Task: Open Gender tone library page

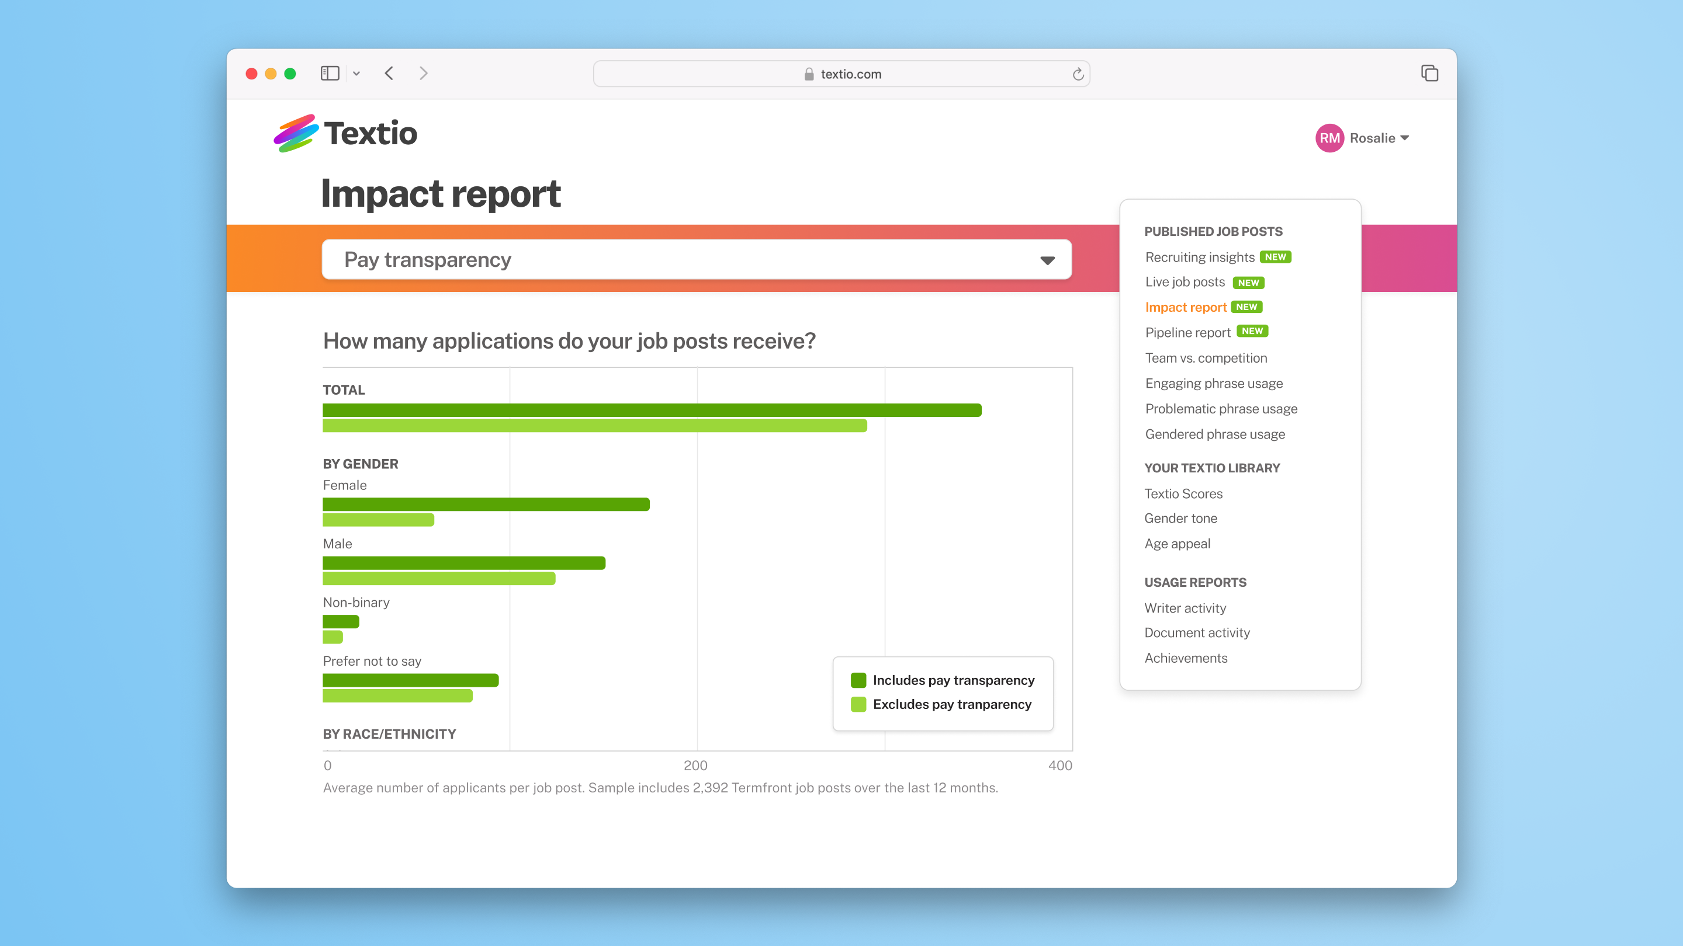Action: (x=1180, y=518)
